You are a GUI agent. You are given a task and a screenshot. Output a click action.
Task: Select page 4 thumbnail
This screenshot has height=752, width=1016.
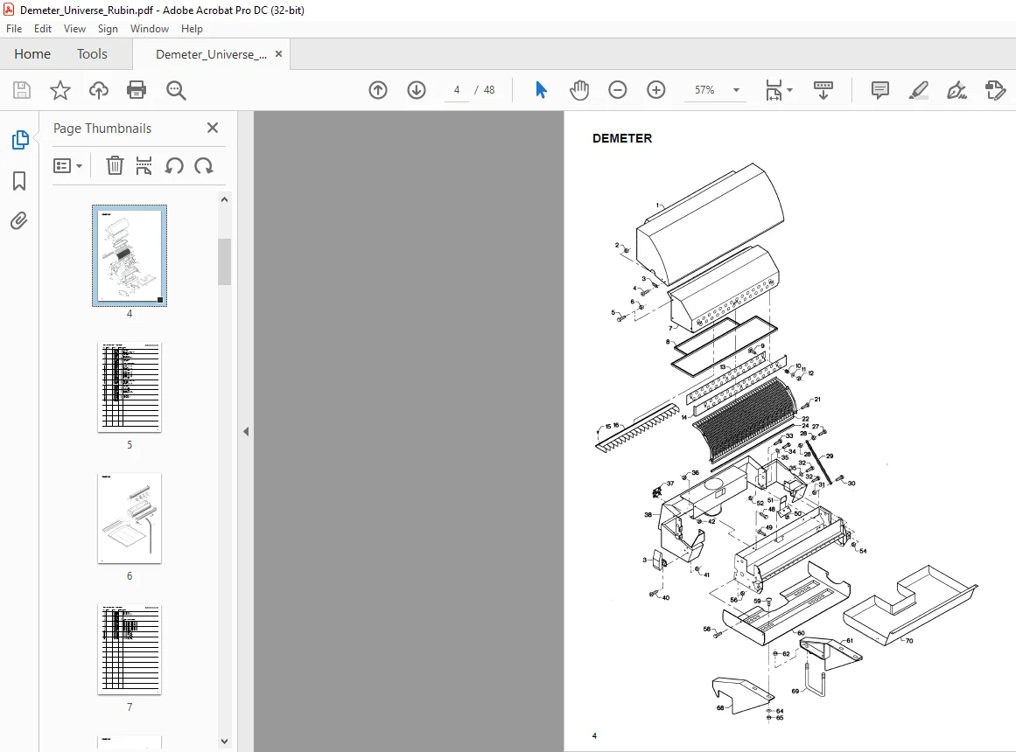130,256
